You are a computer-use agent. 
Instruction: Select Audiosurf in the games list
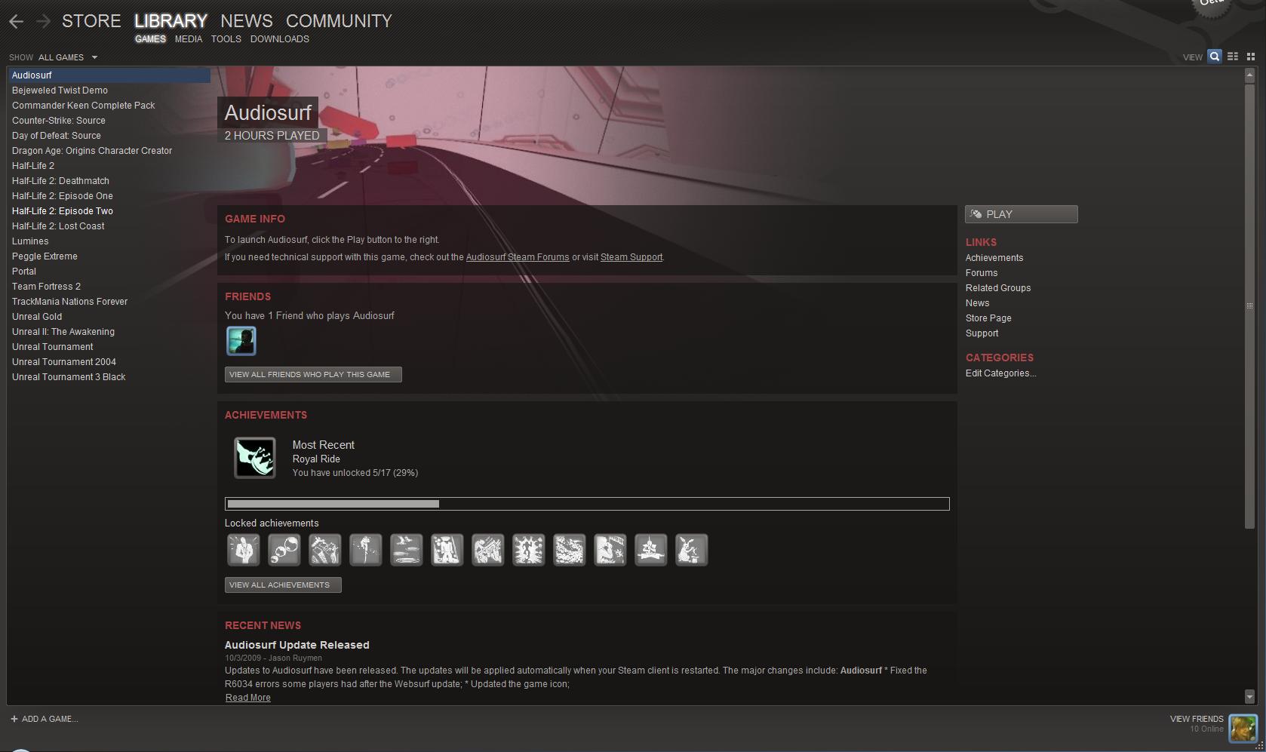pyautogui.click(x=109, y=75)
